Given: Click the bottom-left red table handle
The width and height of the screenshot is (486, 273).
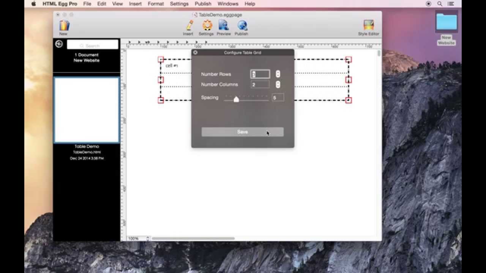Looking at the screenshot, I should [161, 100].
